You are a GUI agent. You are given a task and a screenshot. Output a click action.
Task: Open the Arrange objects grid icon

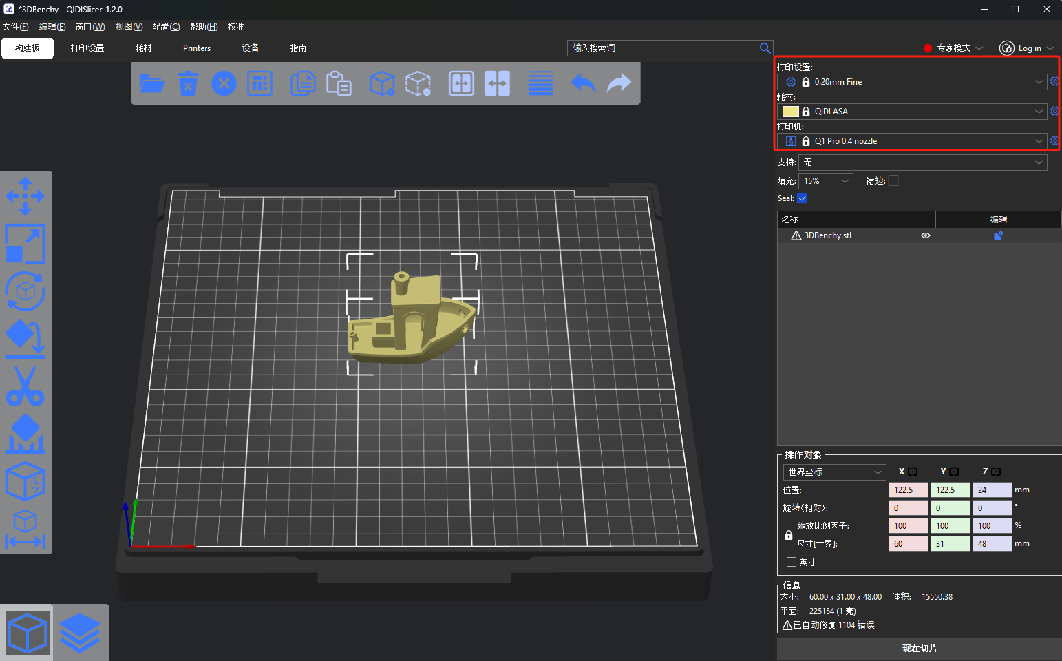tap(259, 84)
